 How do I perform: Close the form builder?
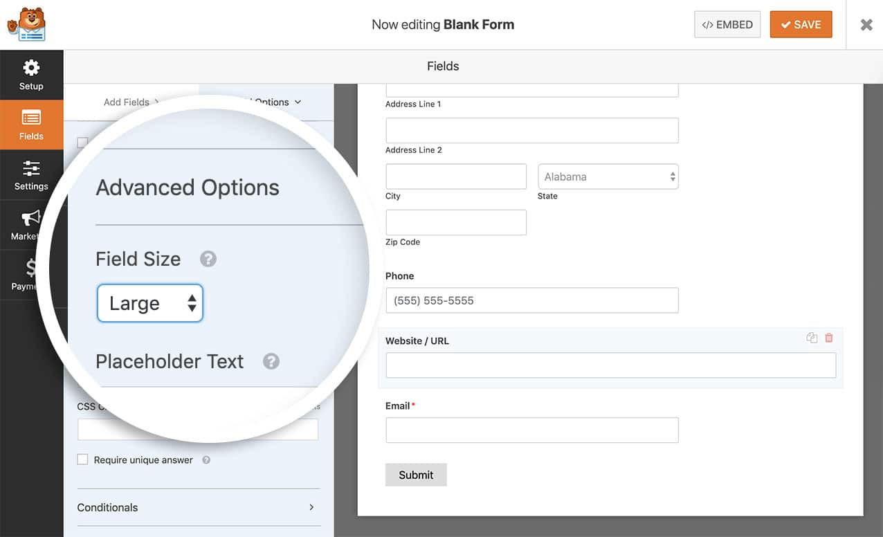866,25
